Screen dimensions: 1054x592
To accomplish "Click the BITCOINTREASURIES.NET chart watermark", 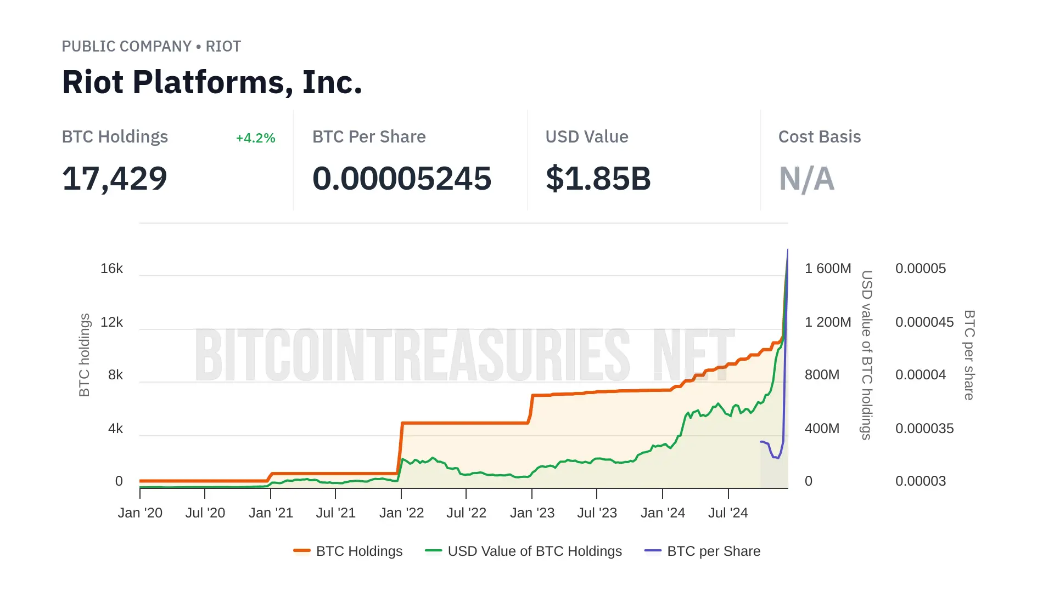I will (464, 355).
